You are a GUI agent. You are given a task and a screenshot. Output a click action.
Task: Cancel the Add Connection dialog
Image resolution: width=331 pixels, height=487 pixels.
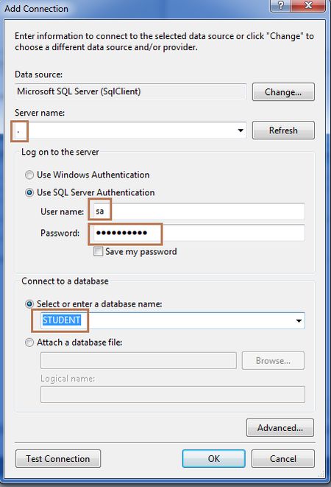coord(283,458)
